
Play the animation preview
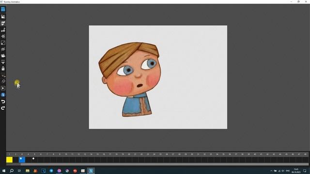click(3, 88)
